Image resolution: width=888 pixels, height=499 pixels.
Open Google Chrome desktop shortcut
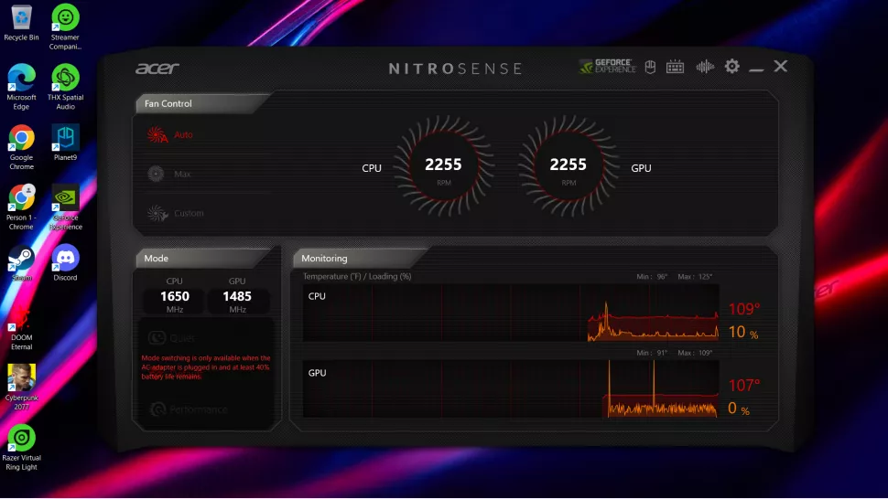tap(22, 147)
